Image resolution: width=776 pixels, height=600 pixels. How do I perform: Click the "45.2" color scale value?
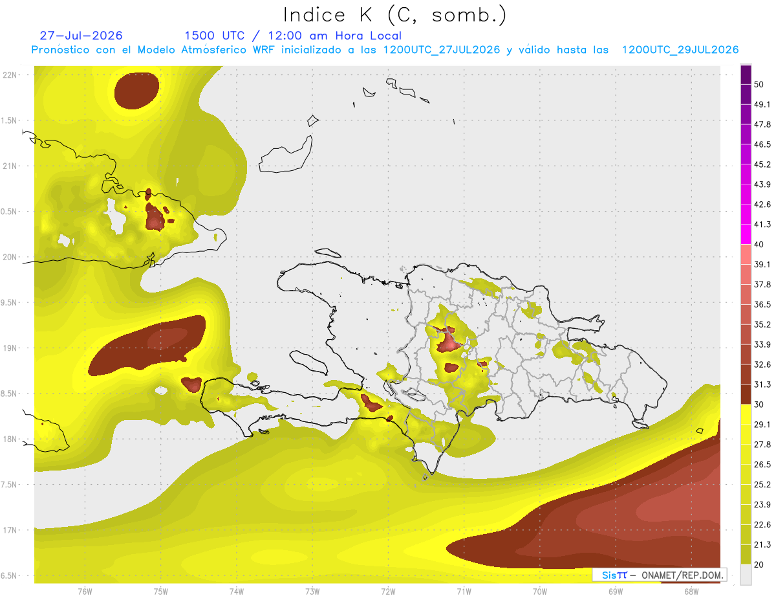tap(762, 164)
